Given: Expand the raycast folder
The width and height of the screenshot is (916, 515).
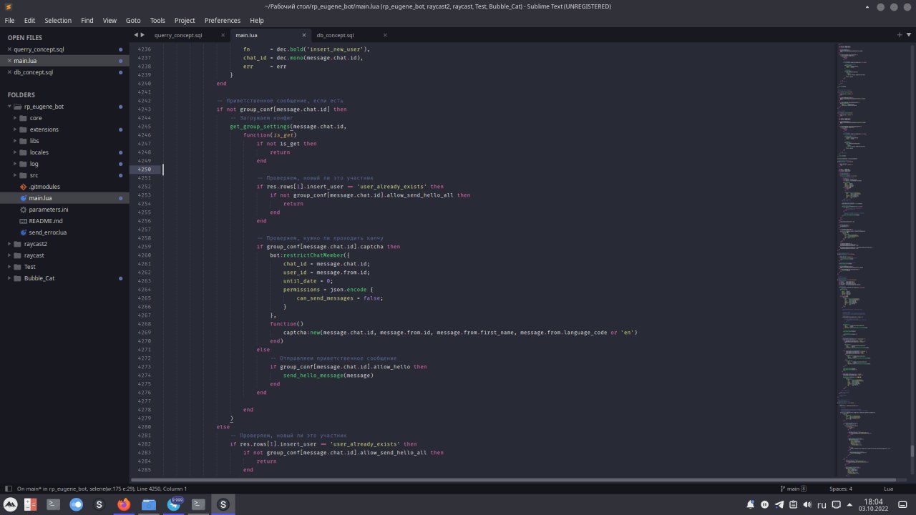Looking at the screenshot, I should tap(9, 255).
